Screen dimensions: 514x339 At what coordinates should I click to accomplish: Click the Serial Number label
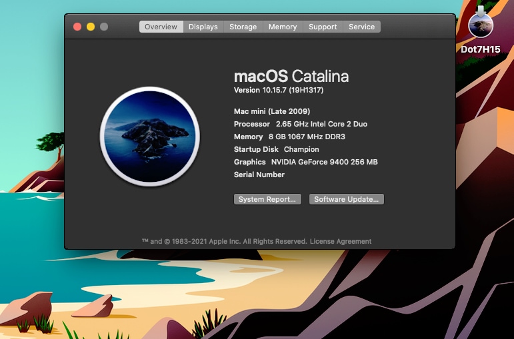coord(259,174)
